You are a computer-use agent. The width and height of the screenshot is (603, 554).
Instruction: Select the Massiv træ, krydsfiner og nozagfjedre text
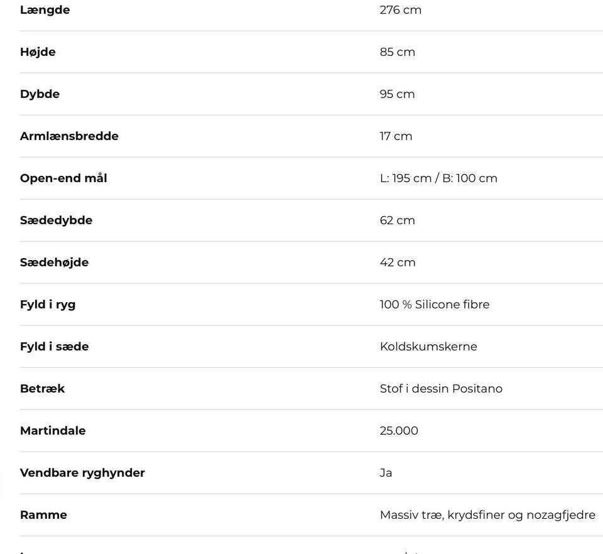tap(487, 515)
